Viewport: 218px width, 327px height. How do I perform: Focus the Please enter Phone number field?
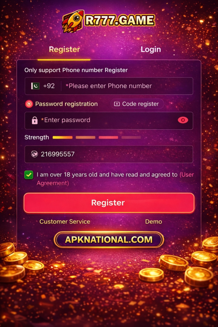point(127,86)
